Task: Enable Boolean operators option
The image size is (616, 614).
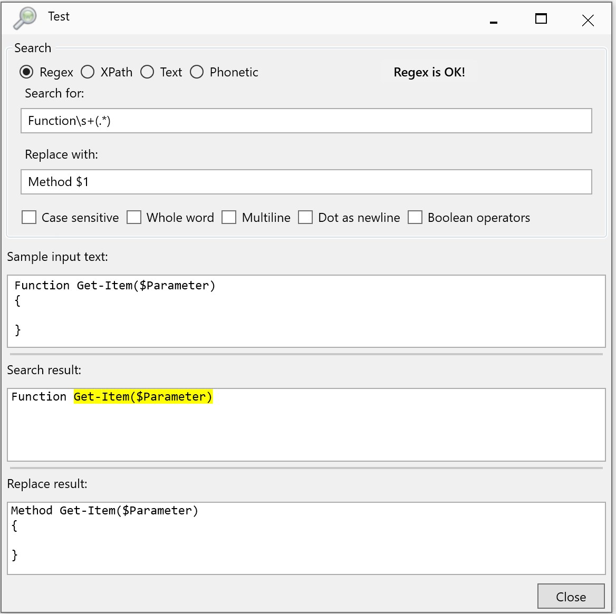Action: coord(416,217)
